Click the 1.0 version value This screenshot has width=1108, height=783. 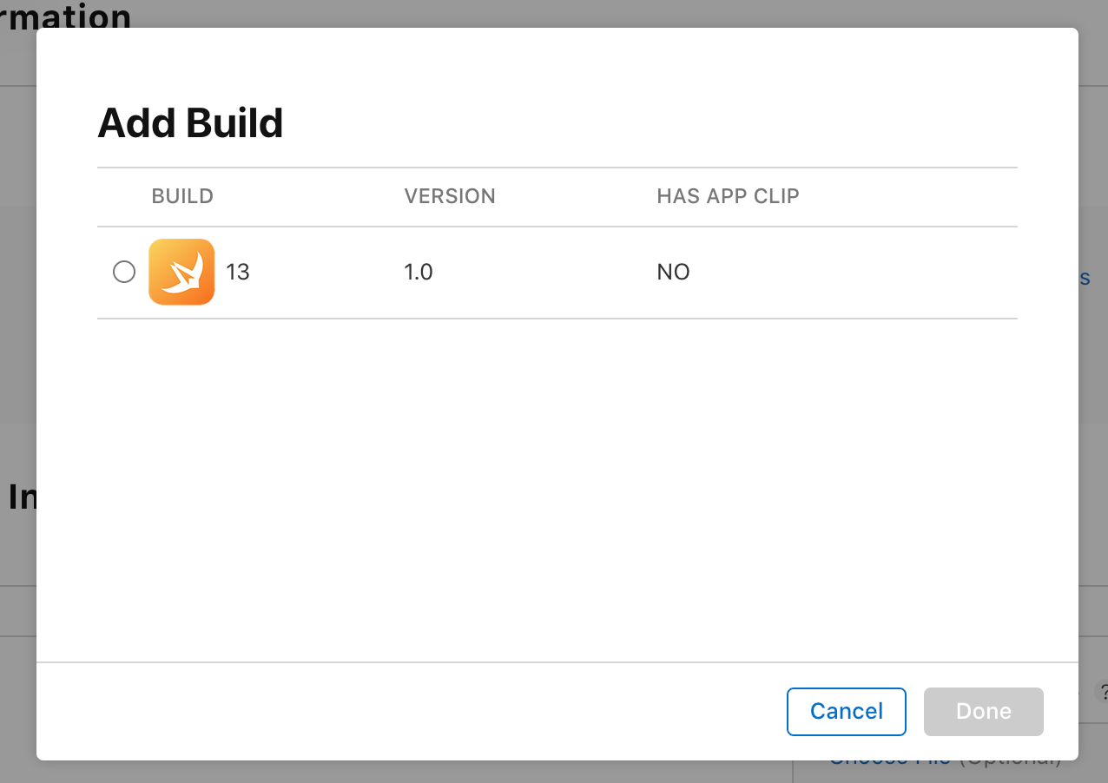[419, 272]
